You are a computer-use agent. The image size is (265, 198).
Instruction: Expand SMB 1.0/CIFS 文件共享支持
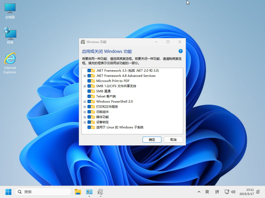85,86
